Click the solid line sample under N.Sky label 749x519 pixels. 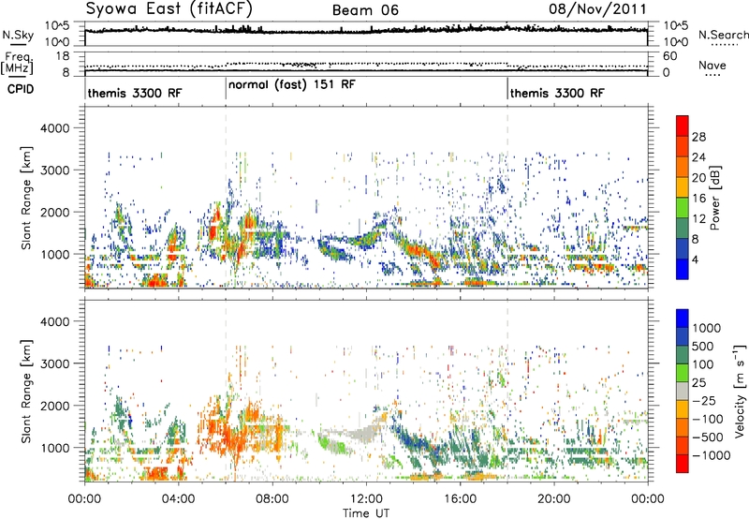[x=18, y=45]
